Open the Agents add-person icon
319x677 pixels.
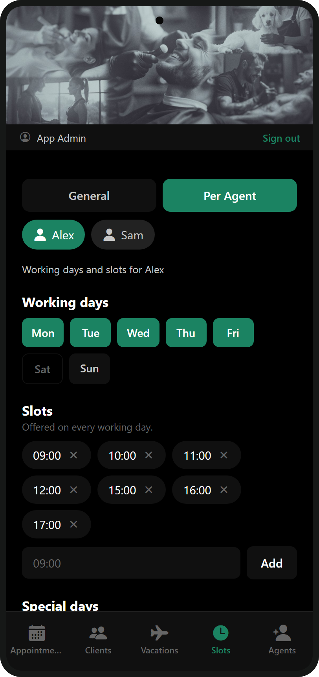coord(282,633)
